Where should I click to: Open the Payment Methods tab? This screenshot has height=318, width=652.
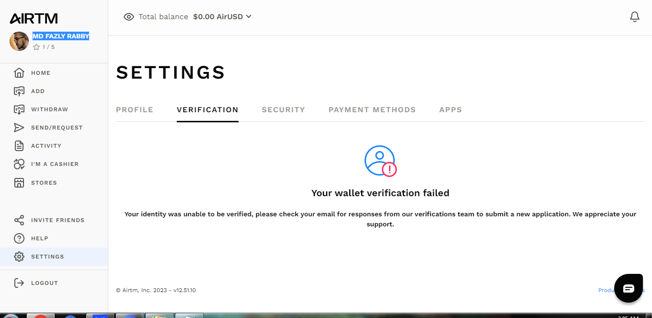point(372,110)
